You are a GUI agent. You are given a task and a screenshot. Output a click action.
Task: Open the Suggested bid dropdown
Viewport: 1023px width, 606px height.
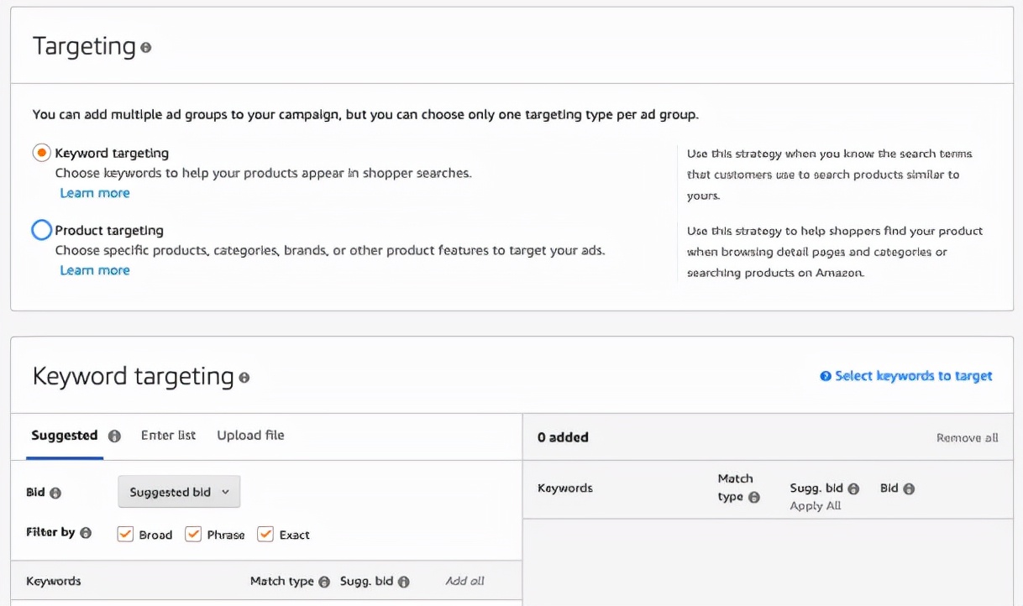pyautogui.click(x=179, y=492)
